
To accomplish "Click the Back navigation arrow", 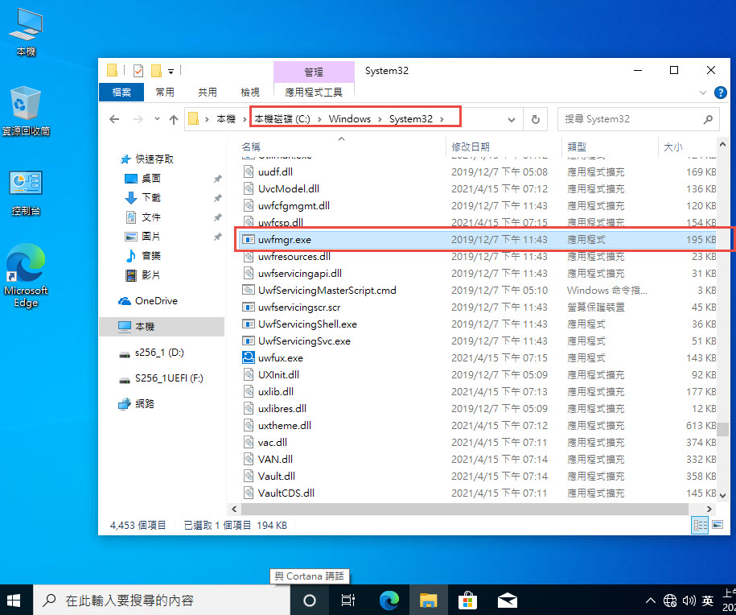I will click(x=113, y=118).
